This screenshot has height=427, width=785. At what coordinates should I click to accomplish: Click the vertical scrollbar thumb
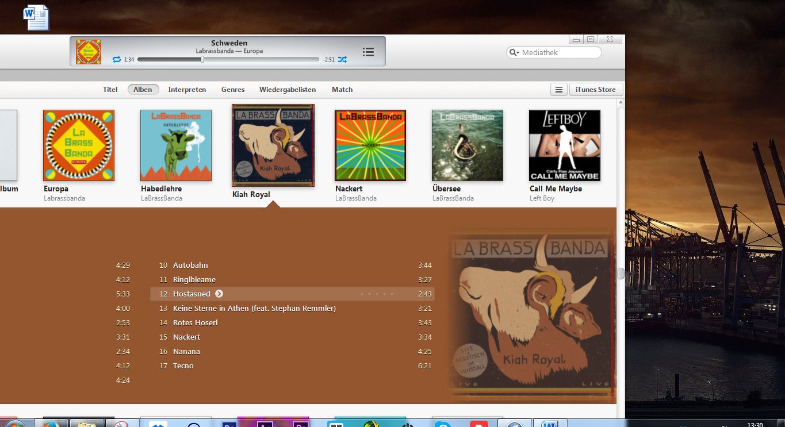coord(621,274)
